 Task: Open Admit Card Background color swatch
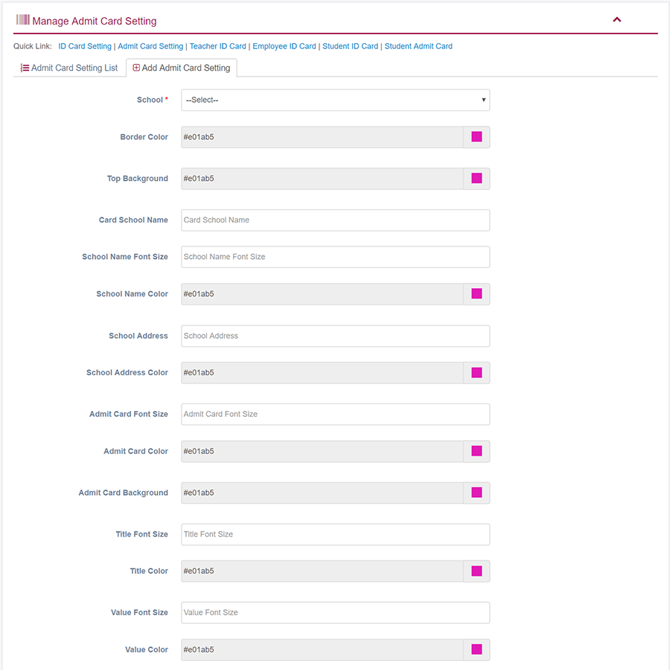(476, 493)
